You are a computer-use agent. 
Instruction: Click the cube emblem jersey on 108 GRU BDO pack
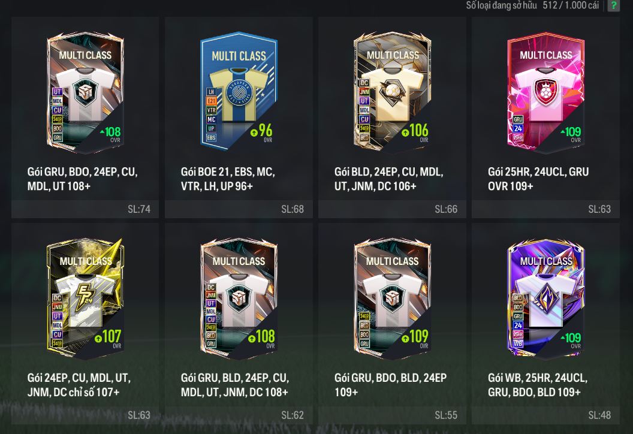(85, 94)
